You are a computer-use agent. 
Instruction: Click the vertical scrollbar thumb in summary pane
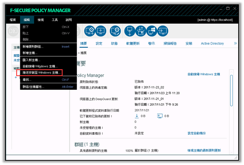[231, 90]
